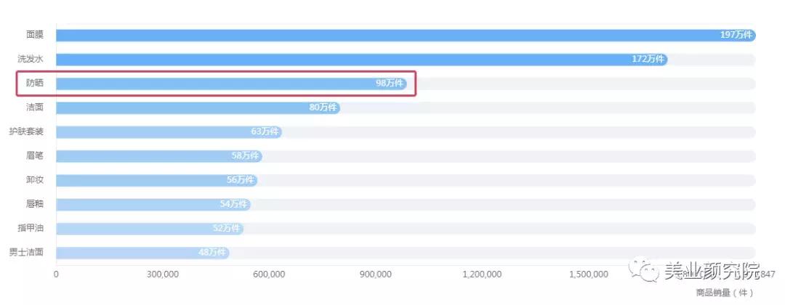Click the 80万件 bar value
This screenshot has width=785, height=305.
pos(323,107)
